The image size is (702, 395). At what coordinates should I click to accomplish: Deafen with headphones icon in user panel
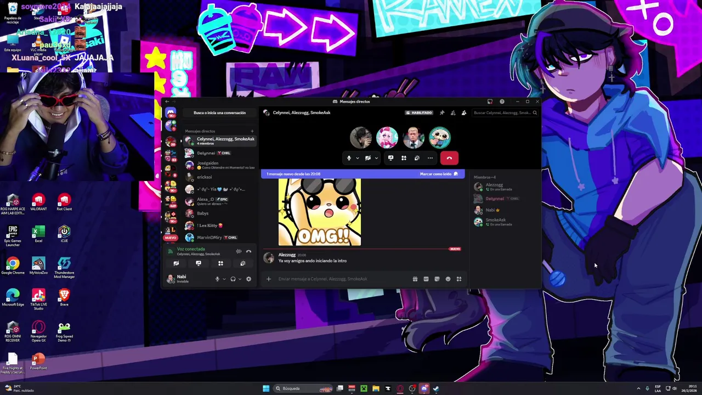click(233, 279)
